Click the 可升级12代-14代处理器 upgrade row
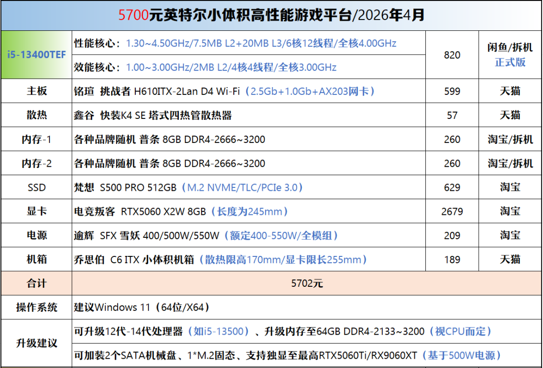Image resolution: width=543 pixels, height=368 pixels. tap(307, 331)
